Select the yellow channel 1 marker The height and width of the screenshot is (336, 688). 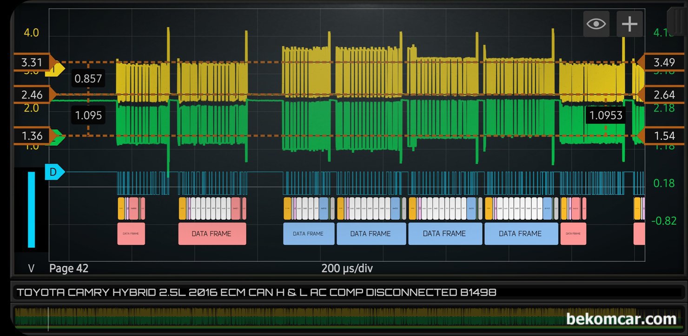point(54,70)
